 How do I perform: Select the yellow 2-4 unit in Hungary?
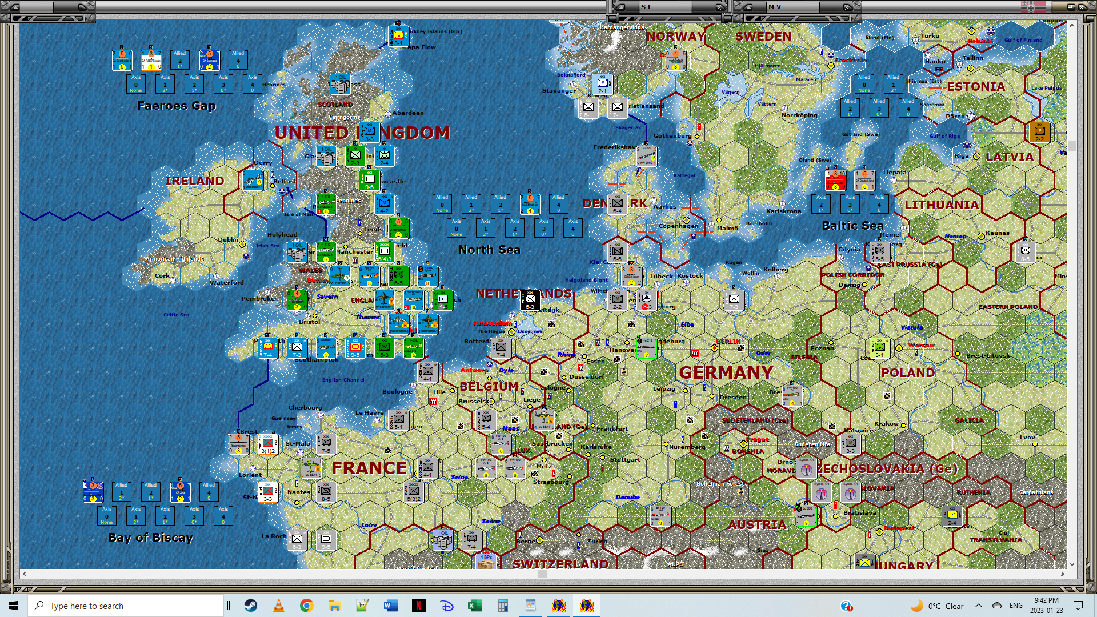click(952, 516)
